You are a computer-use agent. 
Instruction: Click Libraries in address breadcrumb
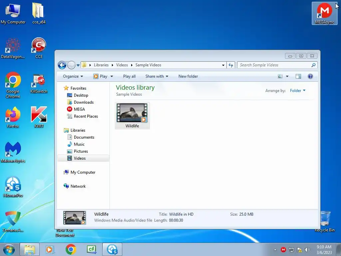(101, 65)
